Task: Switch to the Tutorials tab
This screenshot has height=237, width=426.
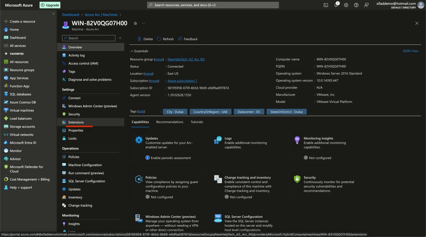Action: [x=197, y=122]
